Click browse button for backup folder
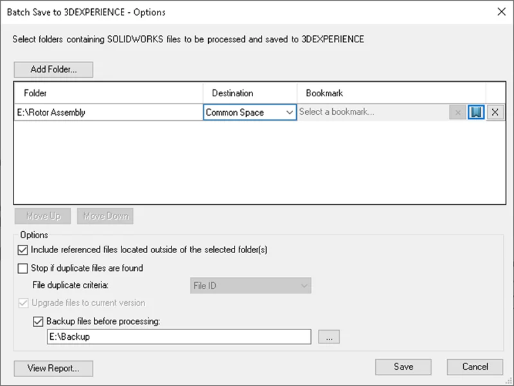 point(328,337)
